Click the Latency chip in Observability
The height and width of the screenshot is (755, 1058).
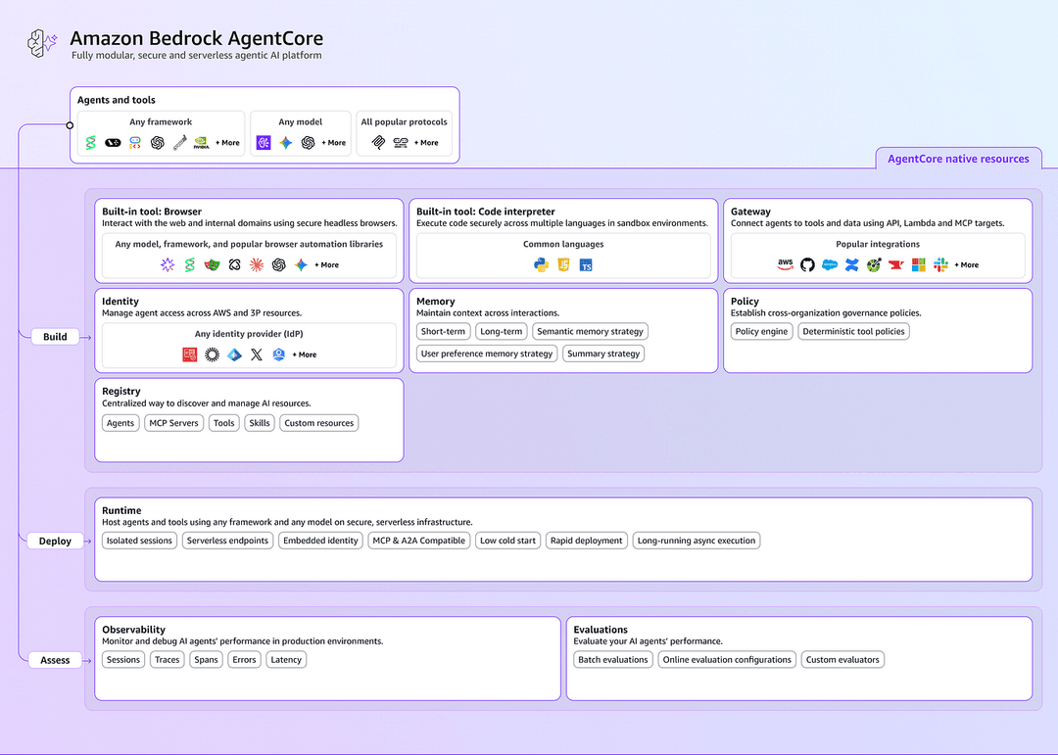[286, 660]
